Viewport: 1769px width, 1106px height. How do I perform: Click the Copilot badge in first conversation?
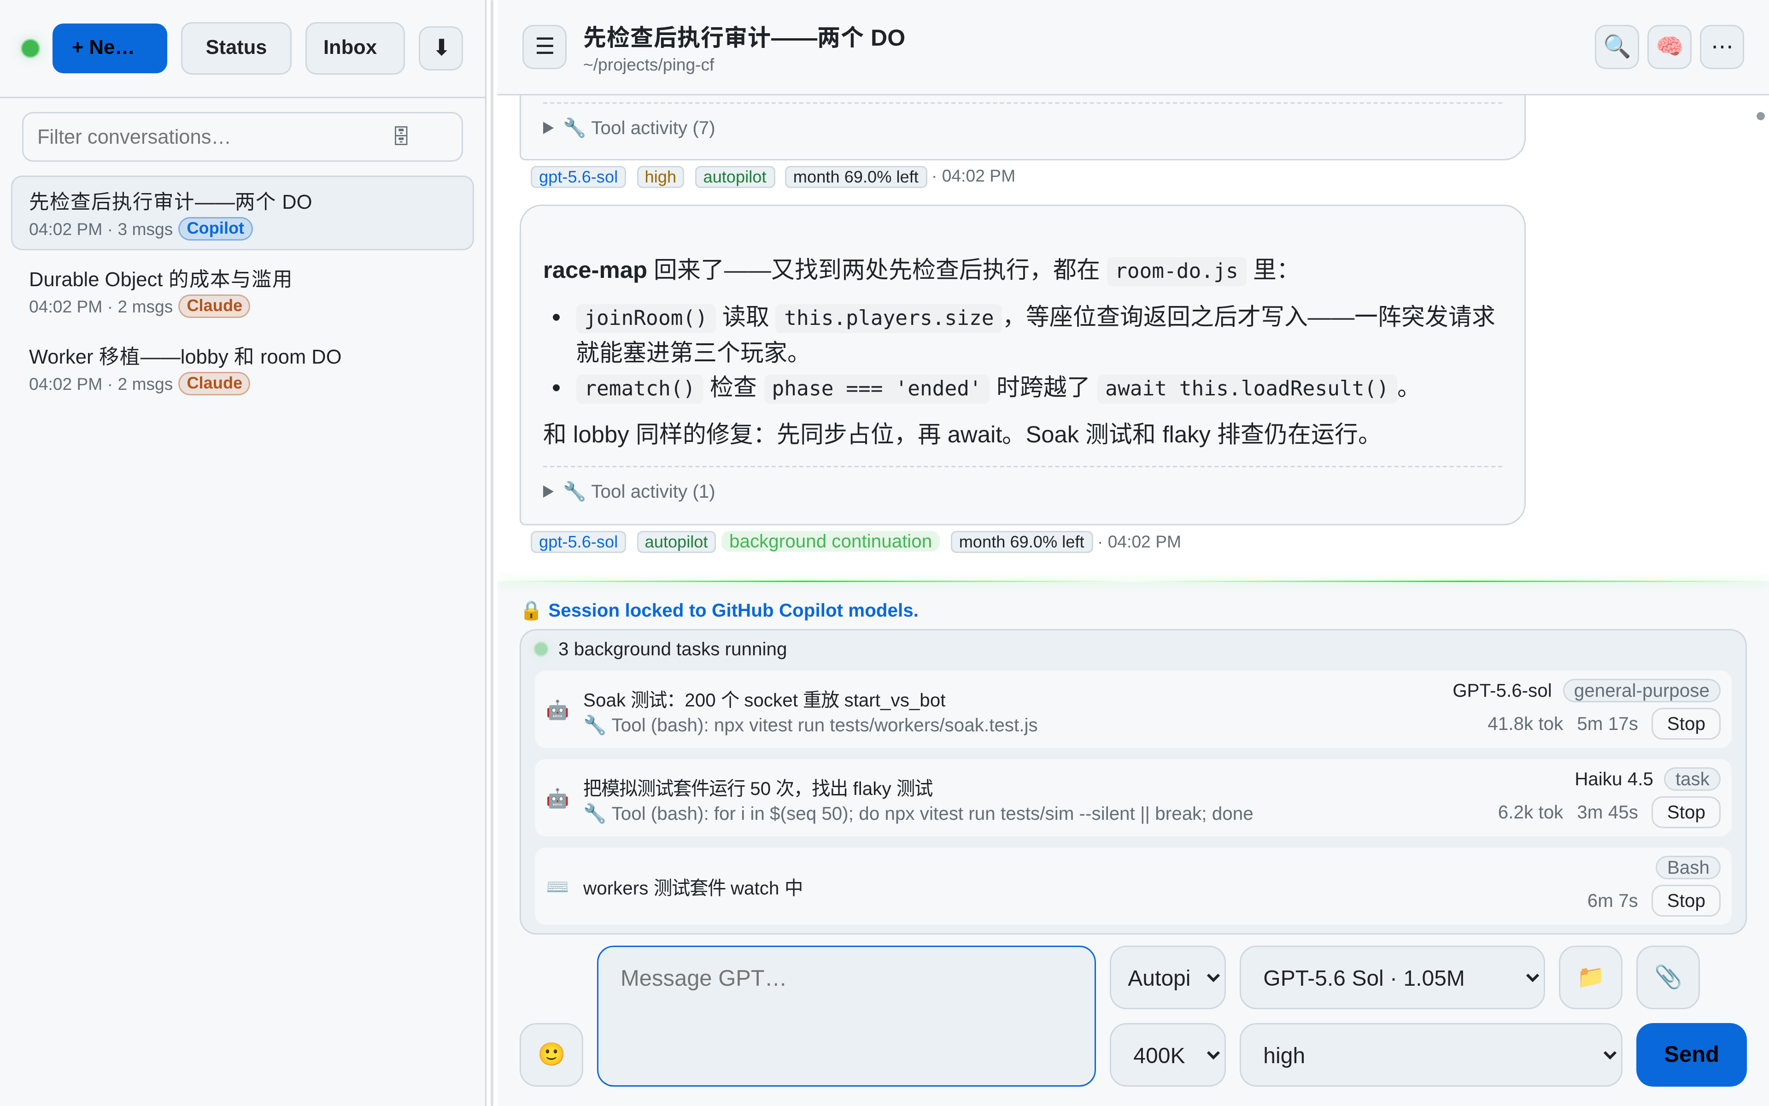(215, 228)
